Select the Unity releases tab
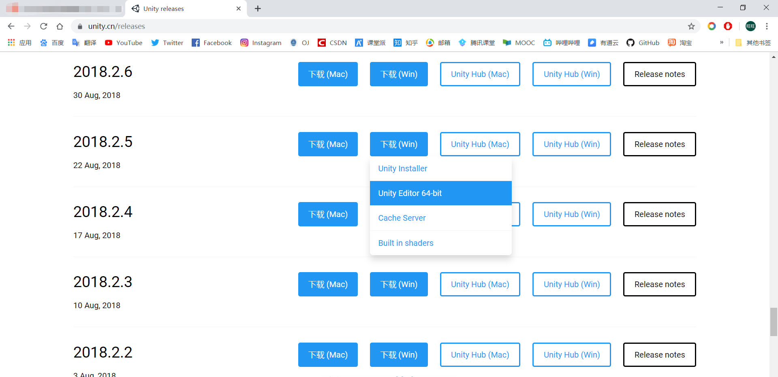The width and height of the screenshot is (778, 377). point(186,9)
